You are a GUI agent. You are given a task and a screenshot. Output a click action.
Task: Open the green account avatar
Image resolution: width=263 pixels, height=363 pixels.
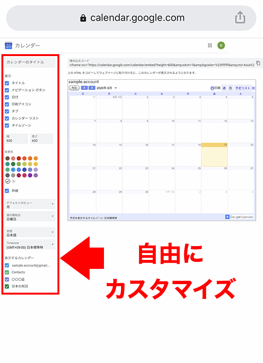click(x=221, y=46)
